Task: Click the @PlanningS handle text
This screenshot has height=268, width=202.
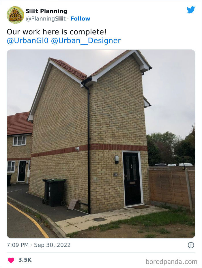Action: 46,19
